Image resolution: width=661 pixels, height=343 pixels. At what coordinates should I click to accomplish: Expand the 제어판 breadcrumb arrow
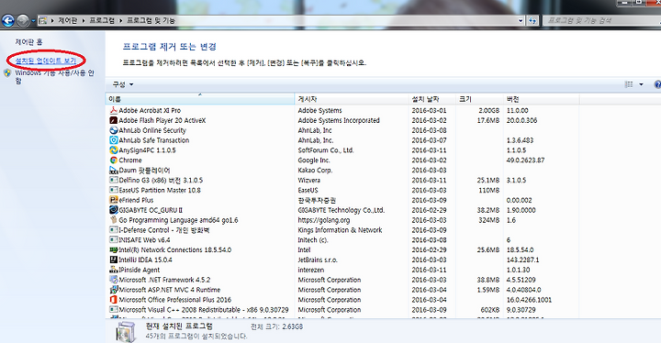click(x=83, y=20)
